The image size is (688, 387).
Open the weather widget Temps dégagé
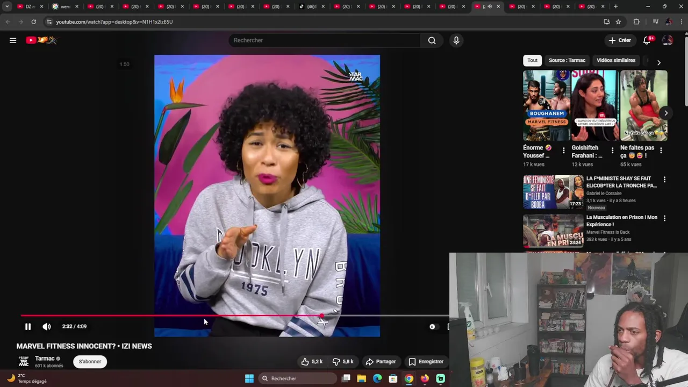[x=27, y=378]
